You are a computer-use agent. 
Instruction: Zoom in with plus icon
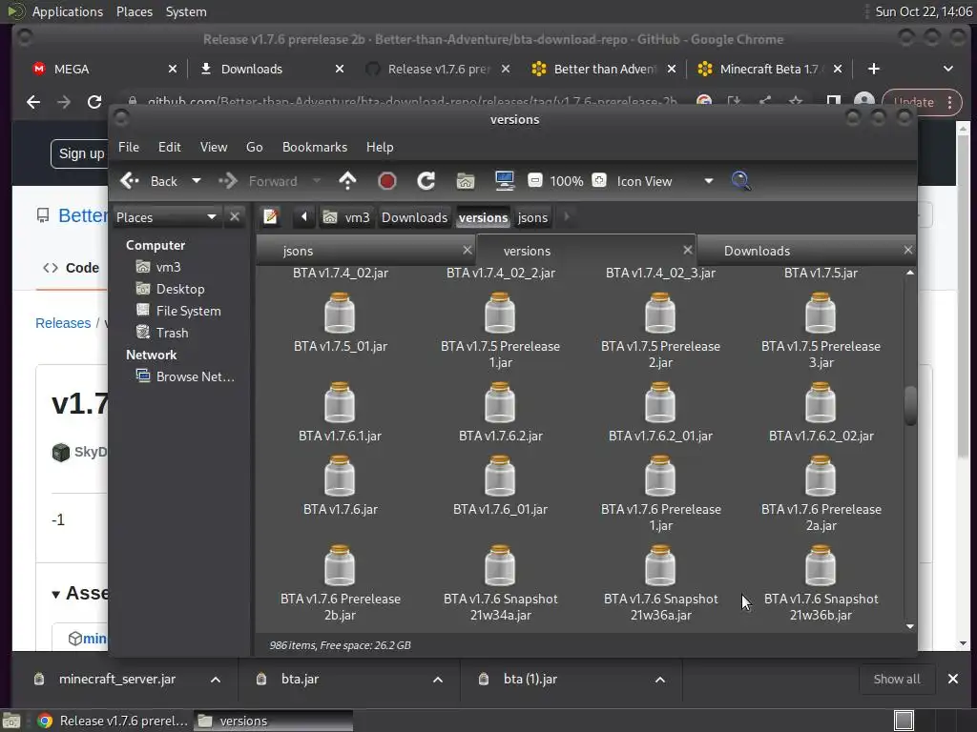pos(599,180)
